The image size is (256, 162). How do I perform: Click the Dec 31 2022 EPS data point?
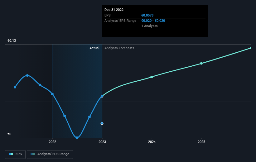tap(102, 96)
